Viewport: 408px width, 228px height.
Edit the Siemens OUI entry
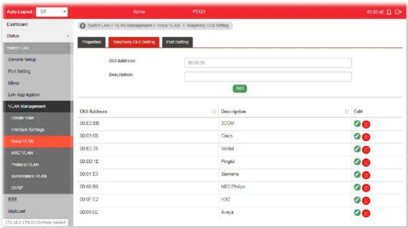coord(357,175)
